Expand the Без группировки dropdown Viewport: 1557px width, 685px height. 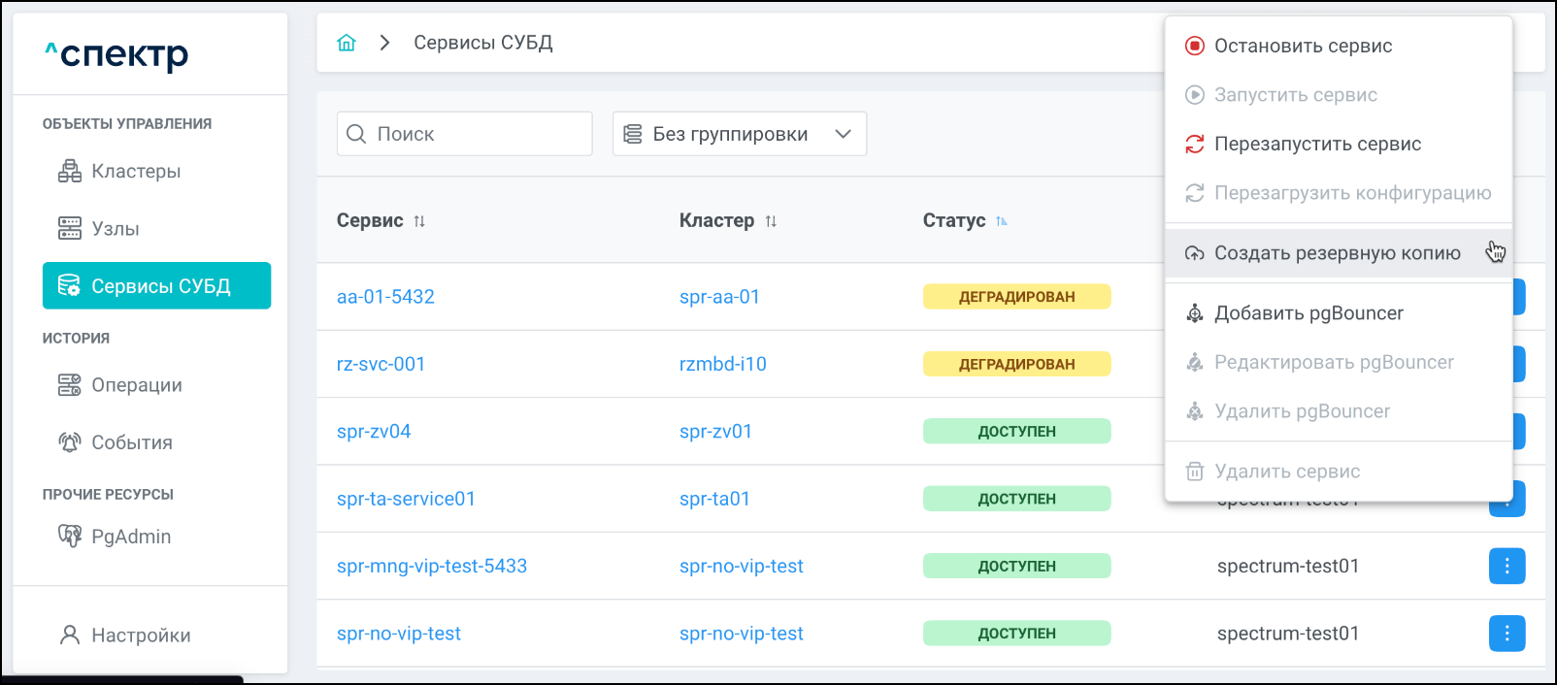point(739,134)
